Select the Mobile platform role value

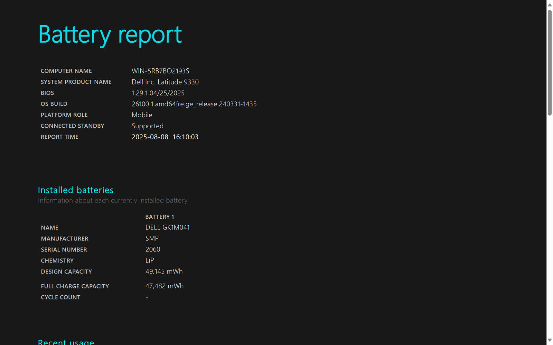(142, 115)
